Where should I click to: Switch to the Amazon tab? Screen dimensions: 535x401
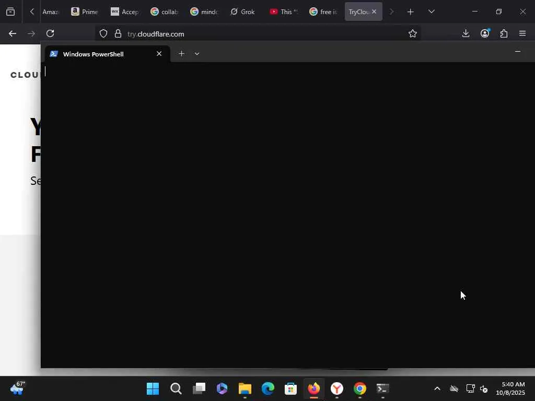pos(50,11)
